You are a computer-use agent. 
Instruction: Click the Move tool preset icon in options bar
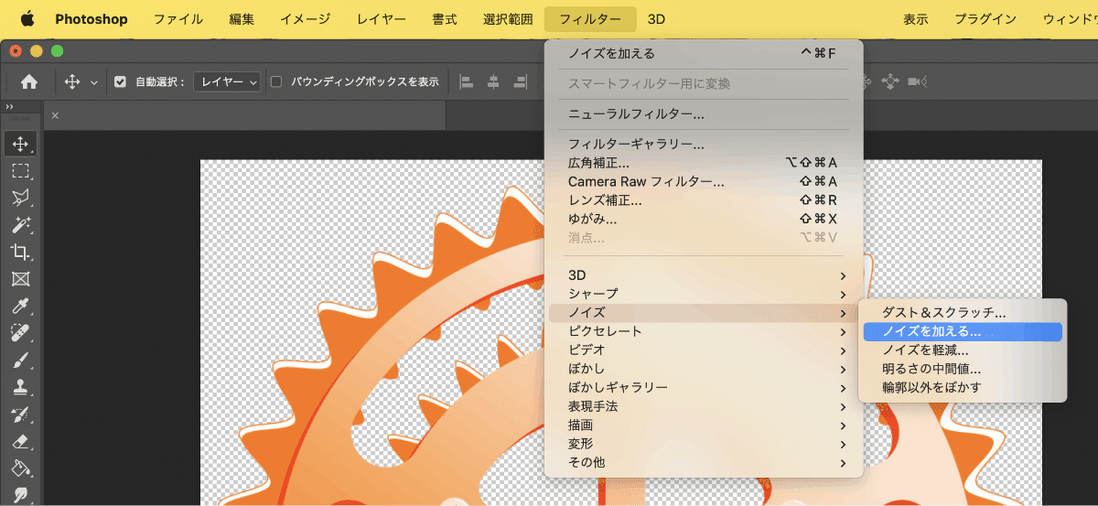tap(73, 82)
